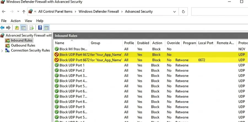Expand the Connection Security Rules node arrow
The height and width of the screenshot is (122, 248).
point(2,51)
